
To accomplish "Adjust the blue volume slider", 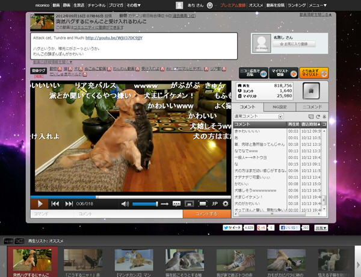I will click(145, 204).
